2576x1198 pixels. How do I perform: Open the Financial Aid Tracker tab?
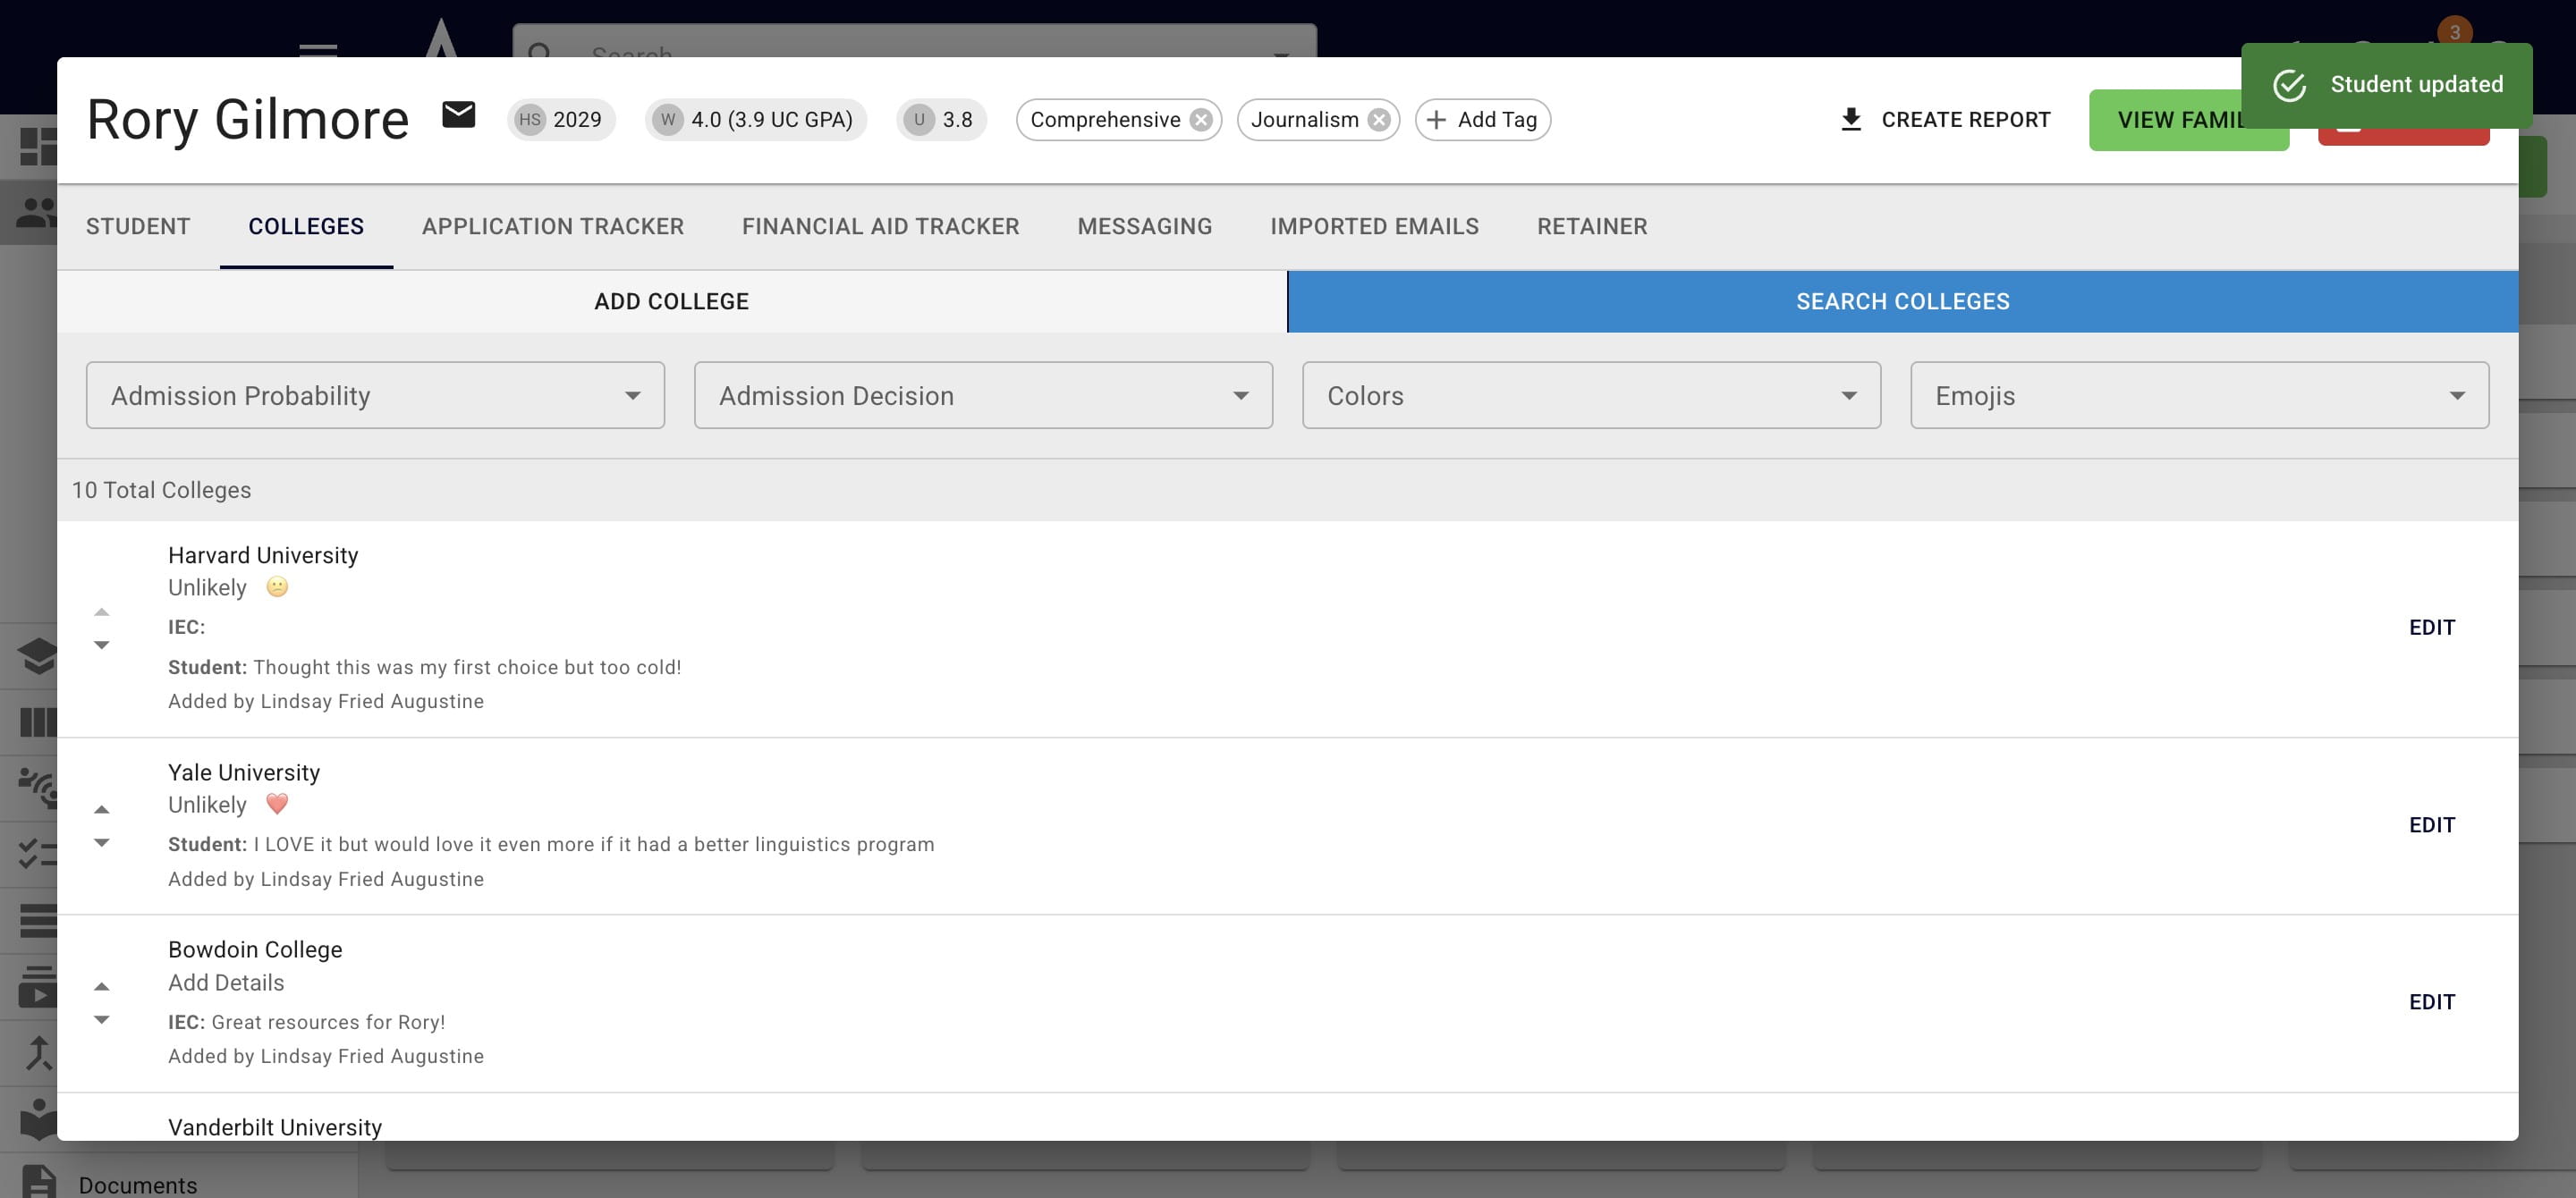point(880,227)
